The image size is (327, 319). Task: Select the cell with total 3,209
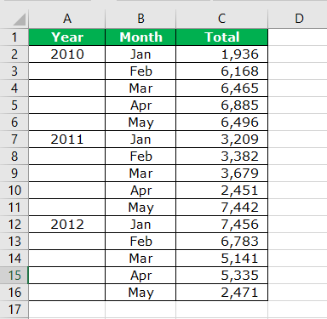[222, 140]
